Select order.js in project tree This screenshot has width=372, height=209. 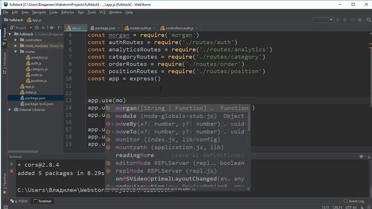(34, 75)
